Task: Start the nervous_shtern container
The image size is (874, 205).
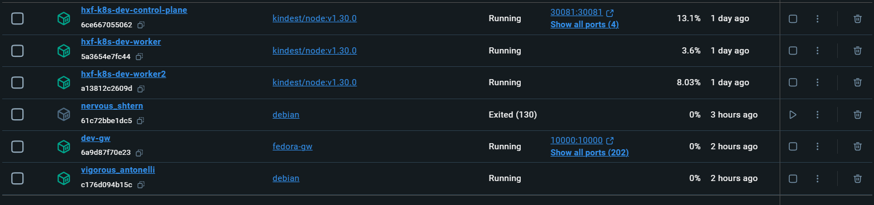Action: 793,115
